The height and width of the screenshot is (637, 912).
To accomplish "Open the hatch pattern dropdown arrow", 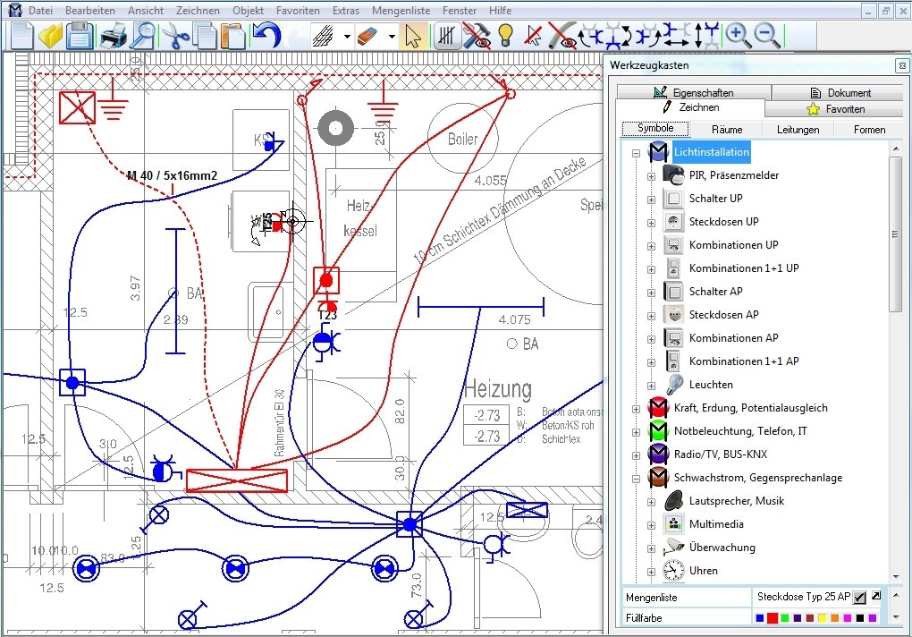I will 347,37.
